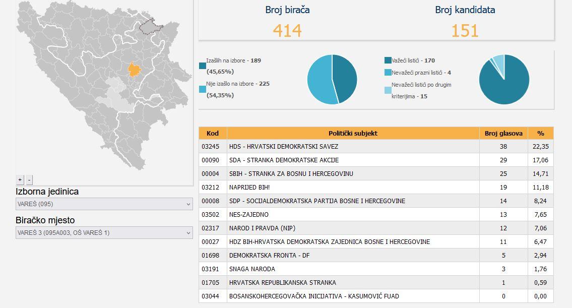The width and height of the screenshot is (572, 308).
Task: Click the vote count 25 for SBIH
Action: point(503,174)
